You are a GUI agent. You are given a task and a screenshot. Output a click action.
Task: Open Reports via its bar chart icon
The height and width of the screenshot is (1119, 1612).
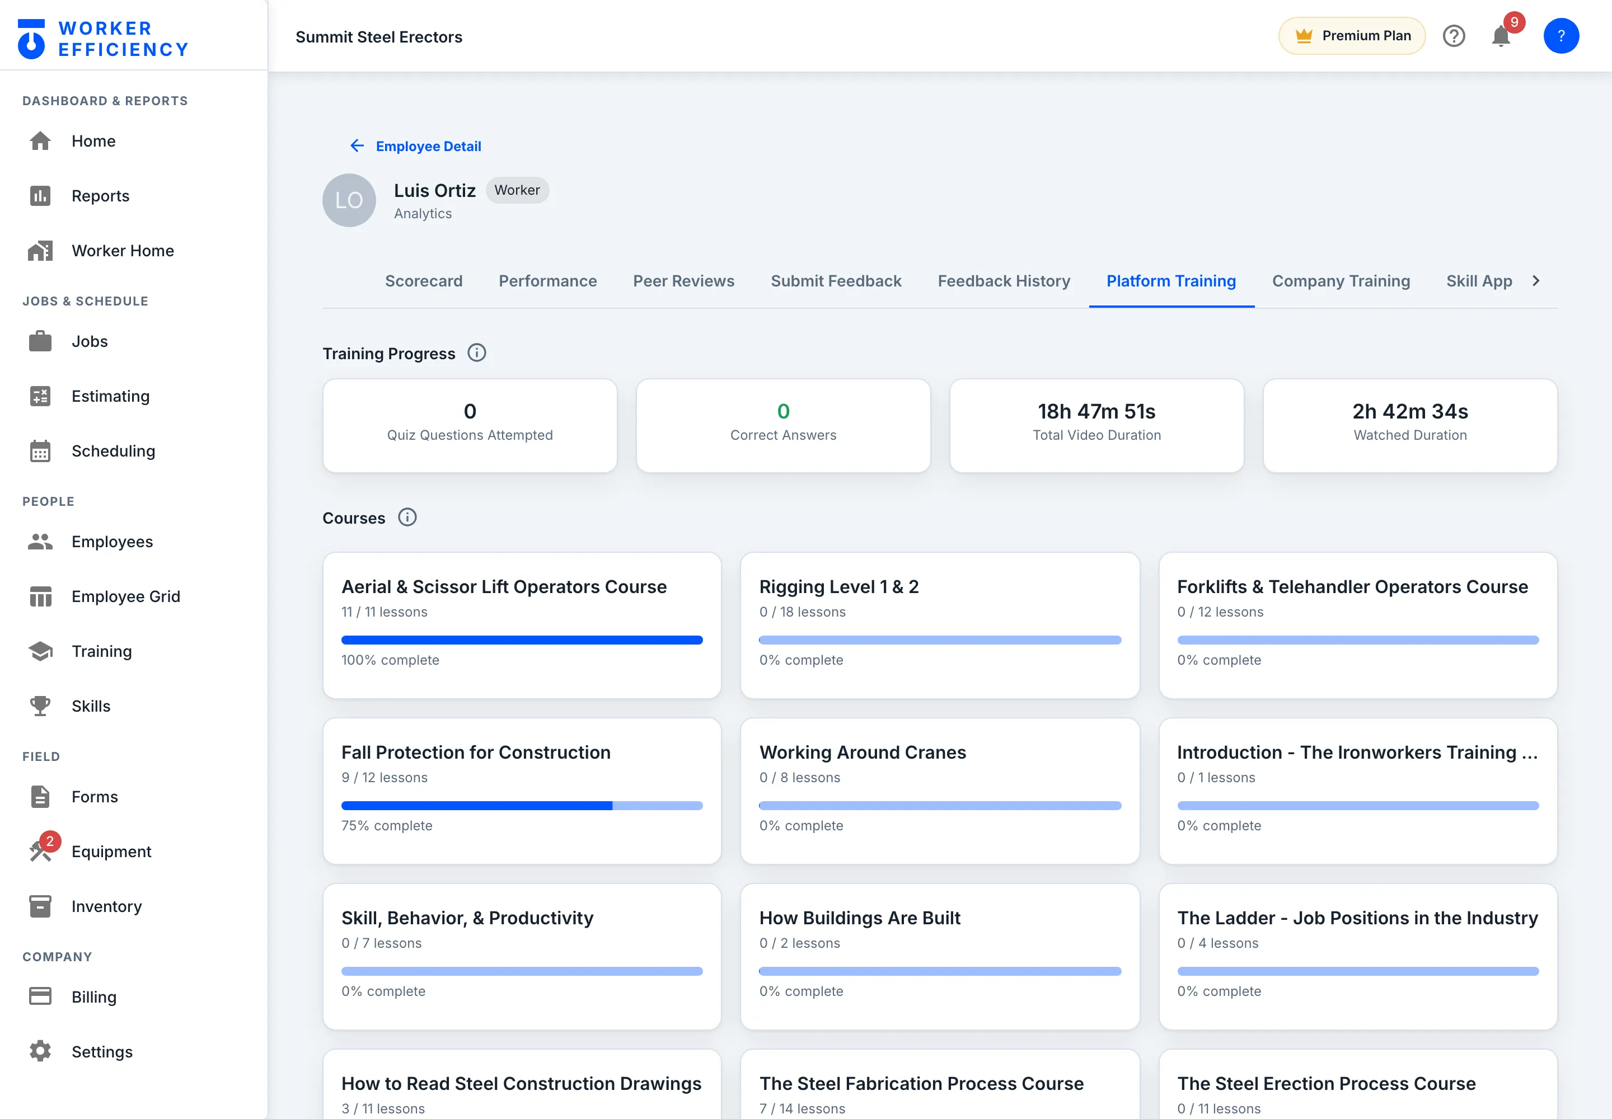40,196
